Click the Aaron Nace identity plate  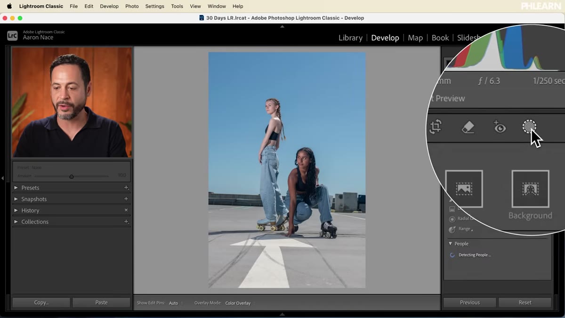pyautogui.click(x=38, y=38)
